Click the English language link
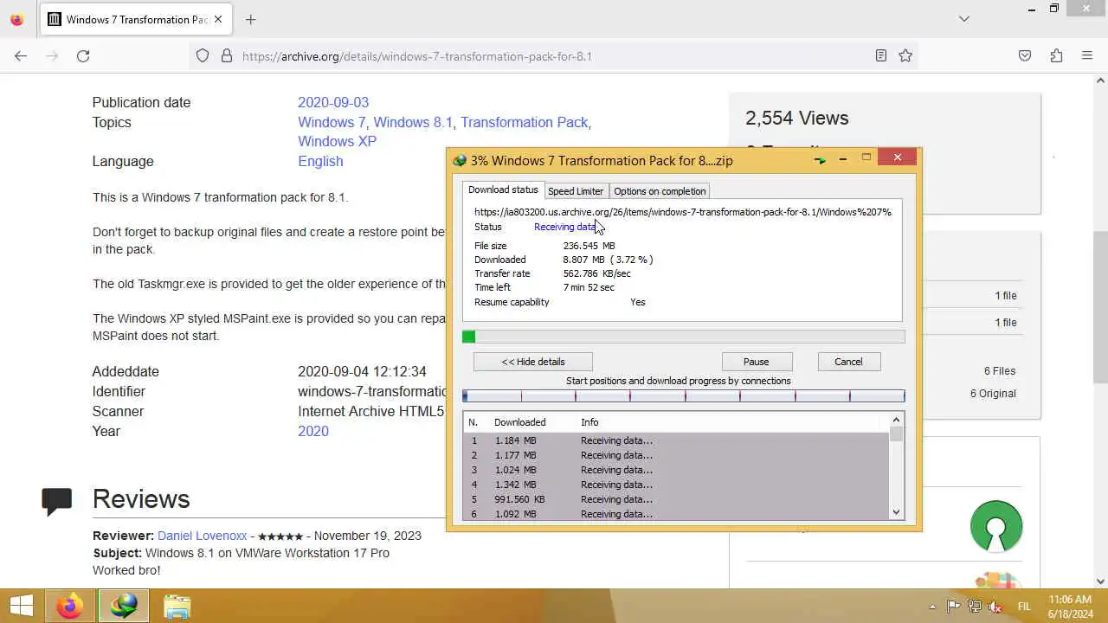 pyautogui.click(x=320, y=161)
